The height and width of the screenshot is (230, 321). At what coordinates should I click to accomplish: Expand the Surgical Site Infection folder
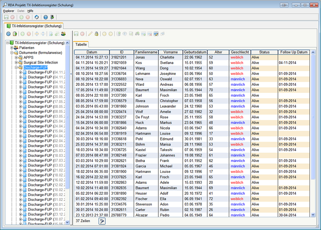16,62
